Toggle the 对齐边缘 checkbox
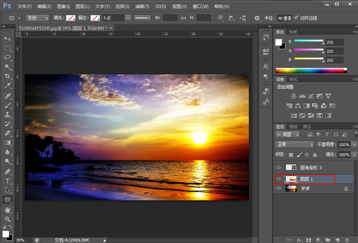 click(x=296, y=18)
